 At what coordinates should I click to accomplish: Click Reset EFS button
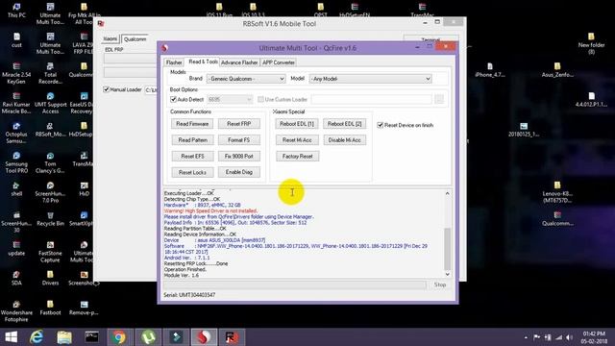pos(192,156)
